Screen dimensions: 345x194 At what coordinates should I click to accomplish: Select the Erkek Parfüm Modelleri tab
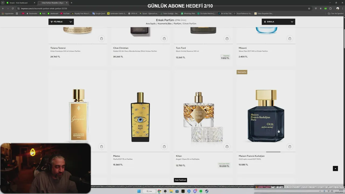[53, 3]
